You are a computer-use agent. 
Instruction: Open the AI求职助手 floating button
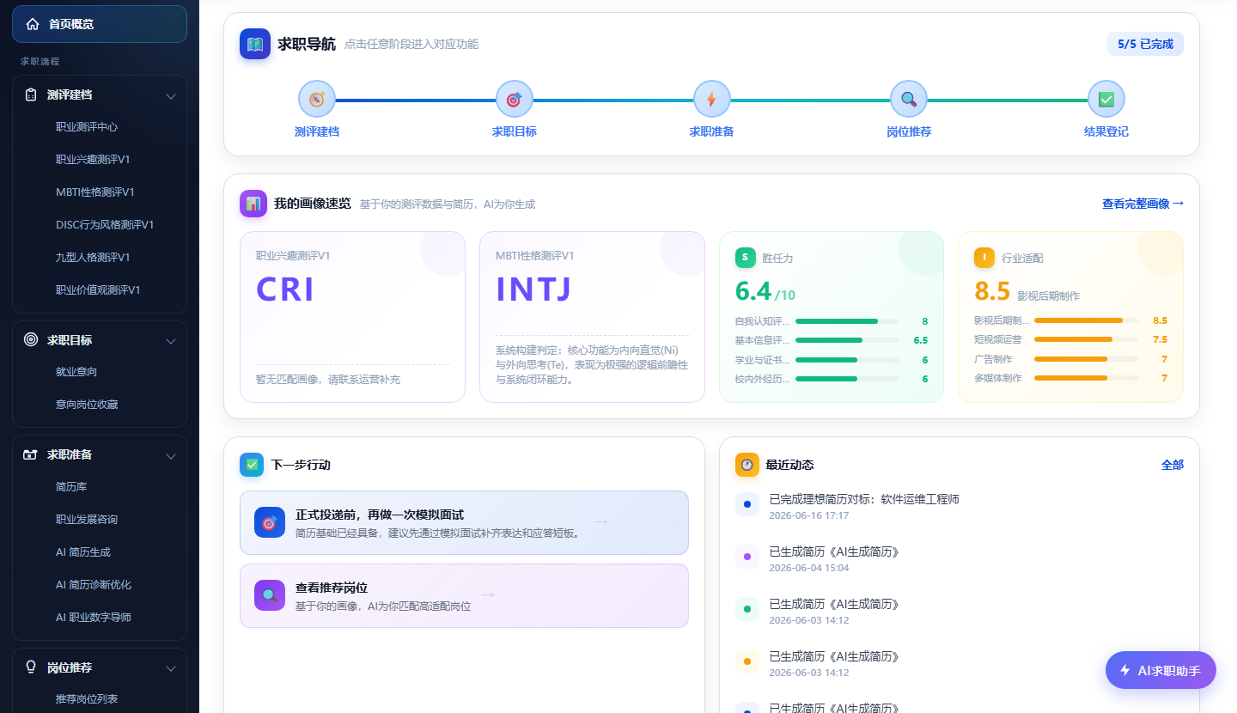[1161, 671]
